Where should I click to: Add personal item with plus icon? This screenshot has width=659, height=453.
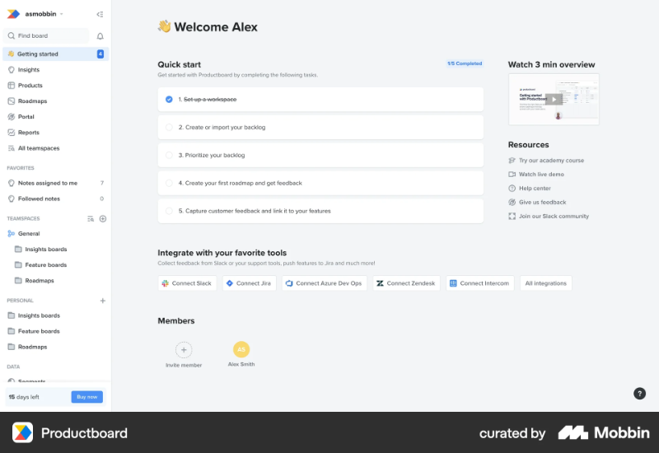[x=102, y=301]
